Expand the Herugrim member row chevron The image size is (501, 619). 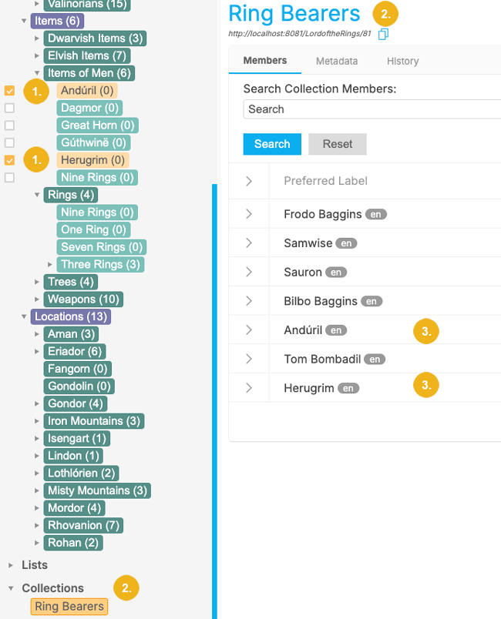pyautogui.click(x=249, y=388)
